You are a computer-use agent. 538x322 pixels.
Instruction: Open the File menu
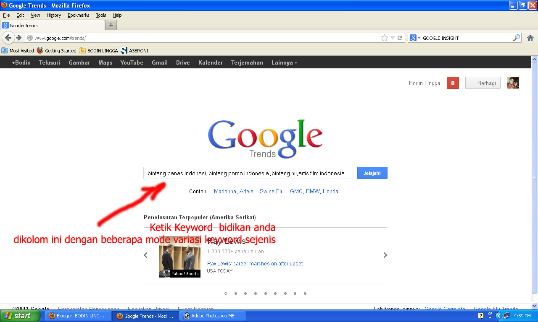pos(6,15)
